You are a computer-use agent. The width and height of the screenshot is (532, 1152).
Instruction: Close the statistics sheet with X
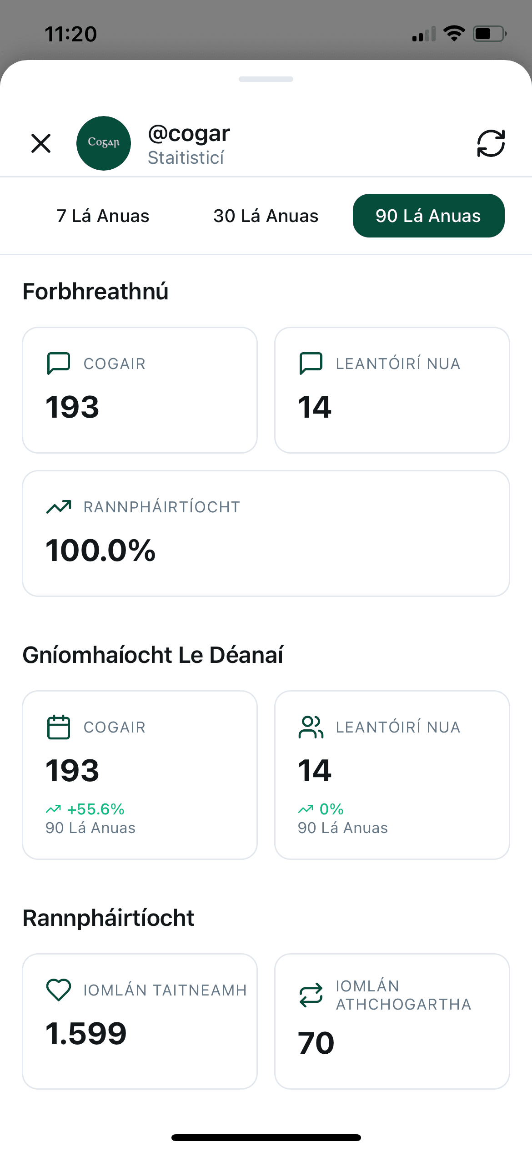[x=41, y=143]
